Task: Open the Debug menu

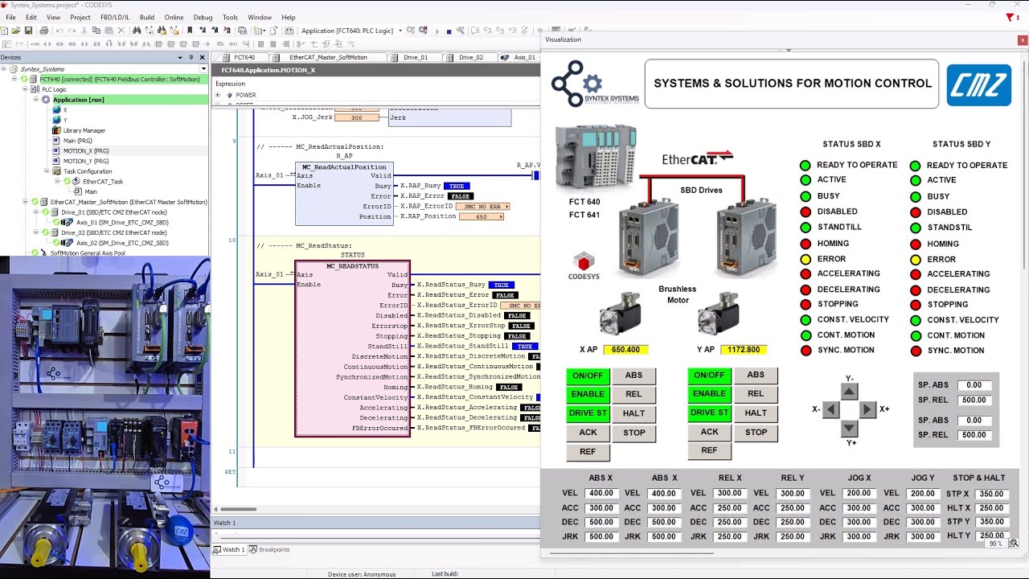Action: (x=203, y=17)
